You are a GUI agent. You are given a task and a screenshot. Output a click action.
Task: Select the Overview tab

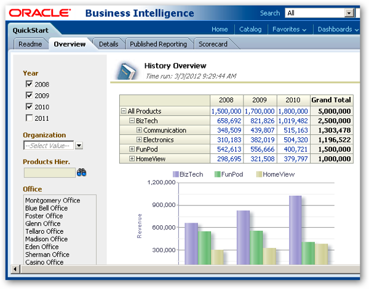[69, 44]
